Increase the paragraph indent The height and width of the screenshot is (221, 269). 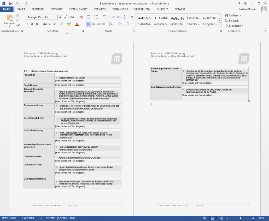118,17
